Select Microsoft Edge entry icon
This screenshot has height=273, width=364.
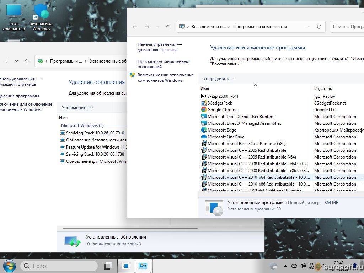click(x=204, y=130)
